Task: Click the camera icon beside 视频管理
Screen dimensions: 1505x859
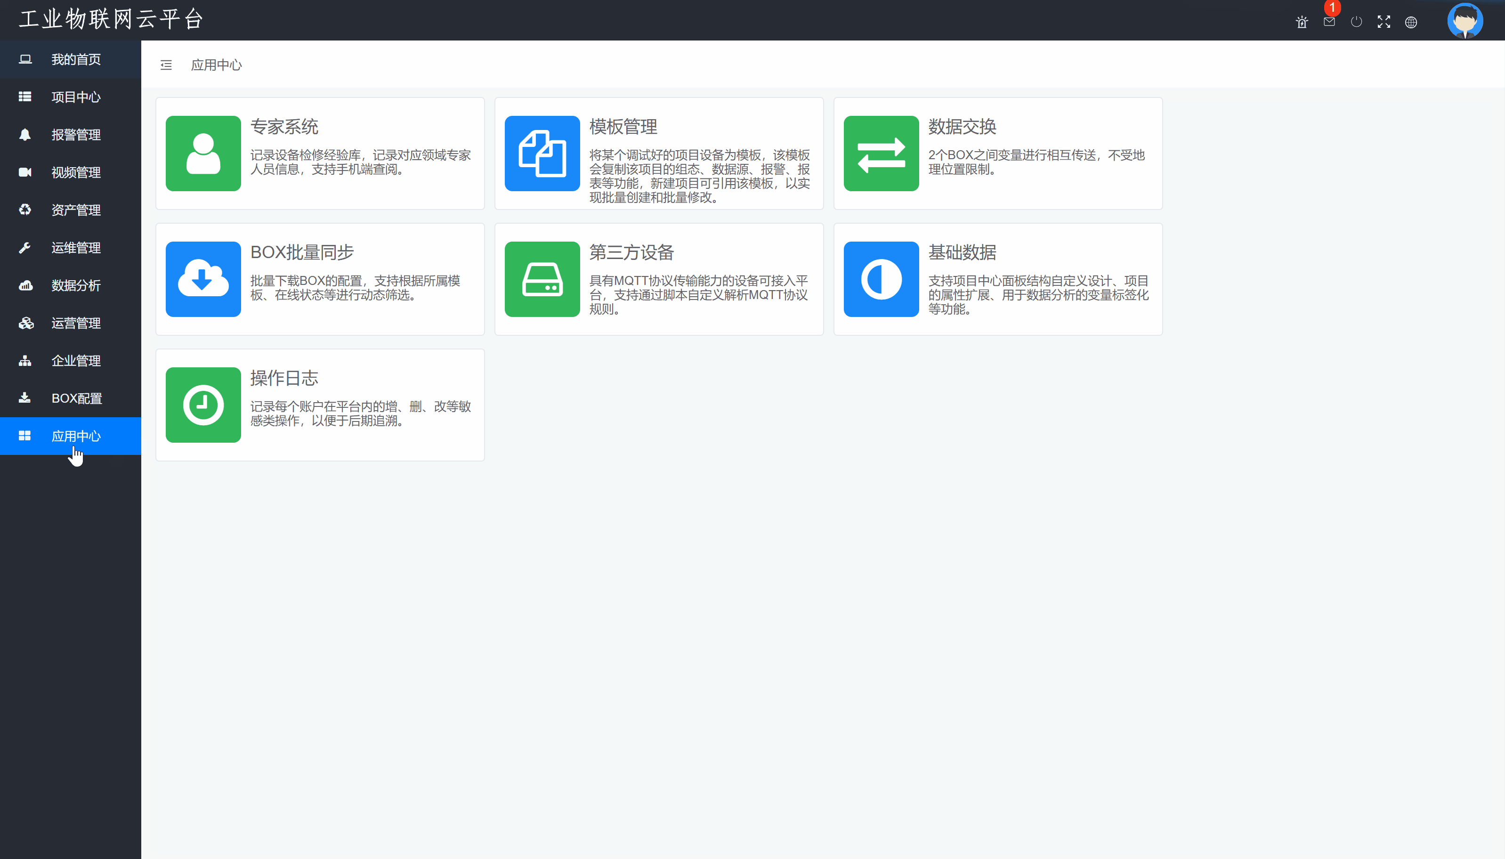Action: pyautogui.click(x=25, y=172)
